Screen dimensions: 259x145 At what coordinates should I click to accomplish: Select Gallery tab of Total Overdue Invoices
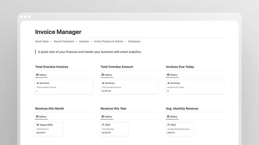41,75
